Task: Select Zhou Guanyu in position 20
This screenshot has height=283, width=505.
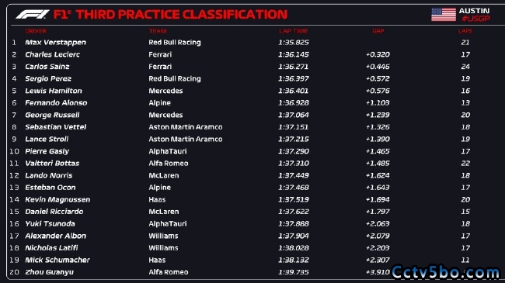Action: [x=49, y=272]
